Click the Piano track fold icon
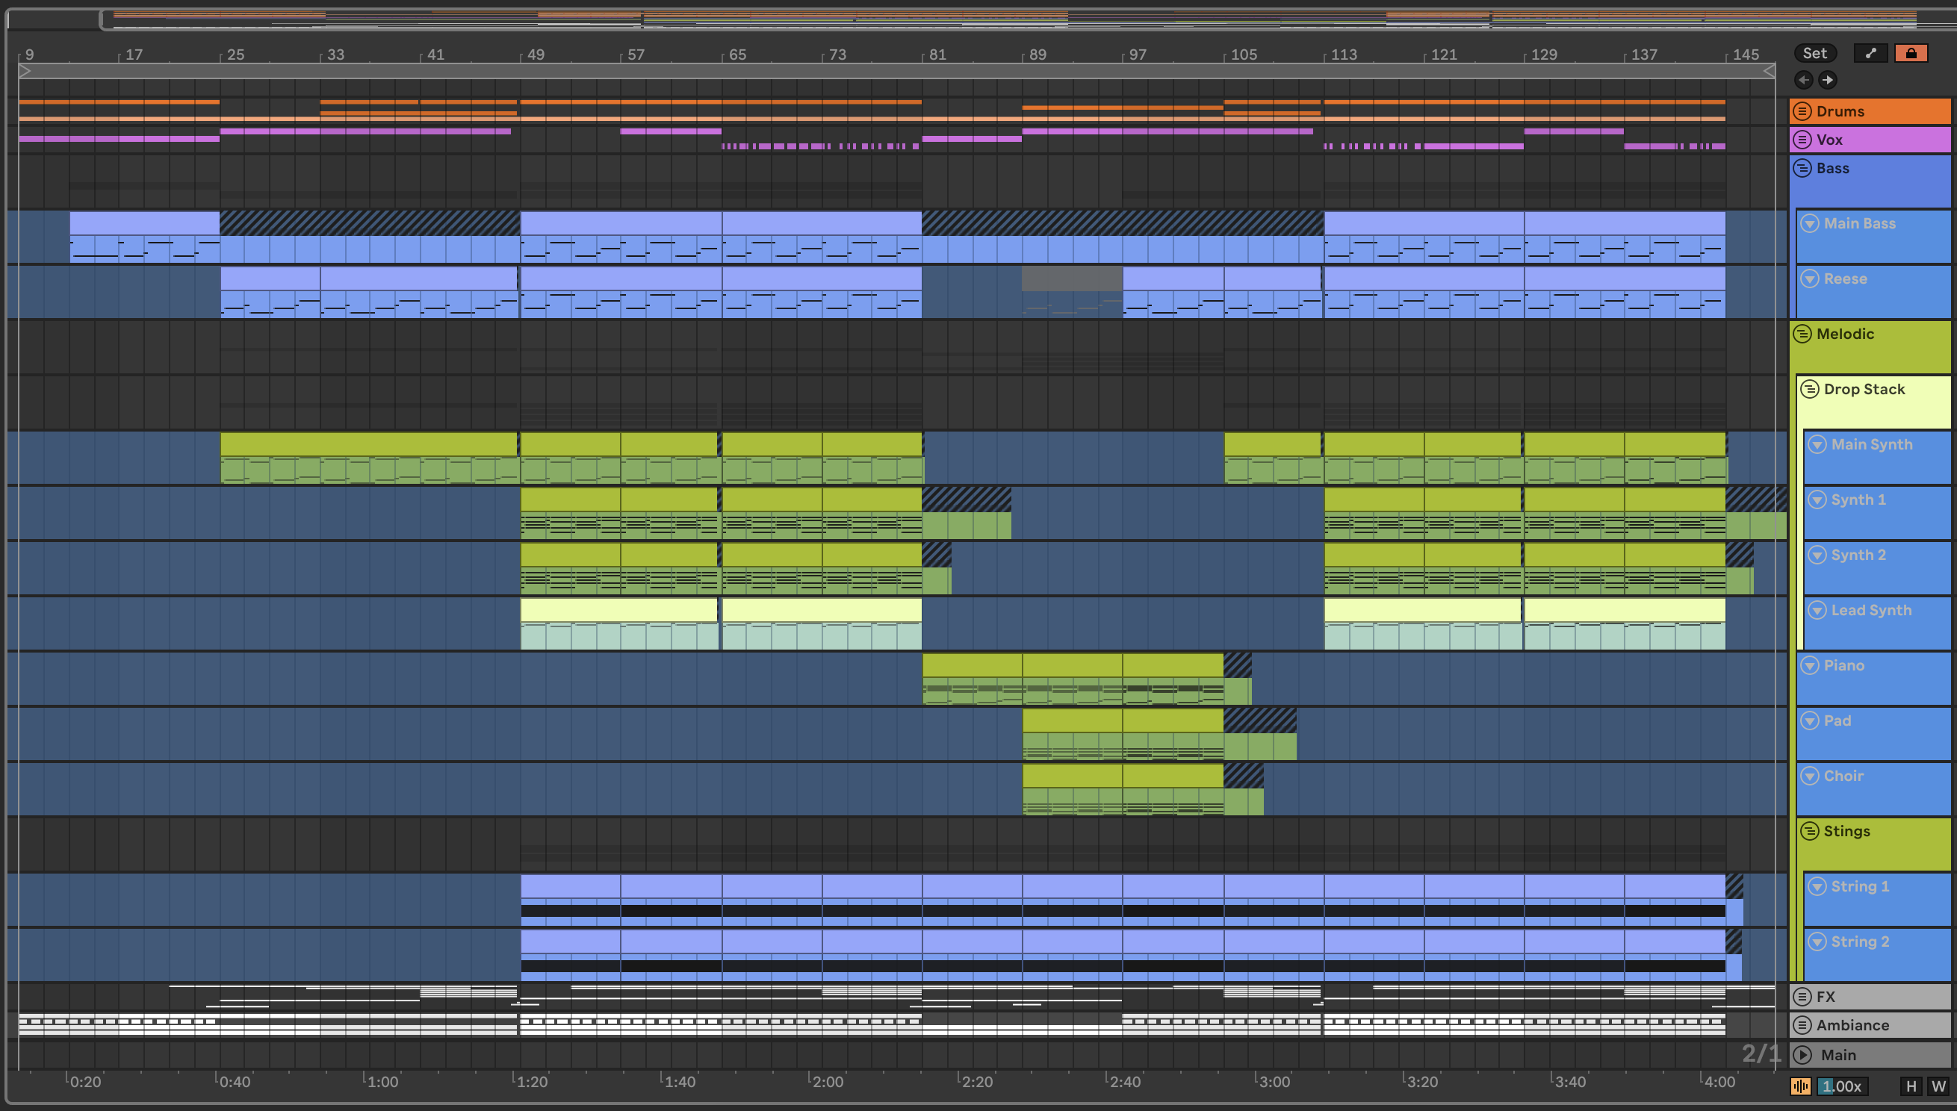The image size is (1957, 1111). coord(1810,665)
